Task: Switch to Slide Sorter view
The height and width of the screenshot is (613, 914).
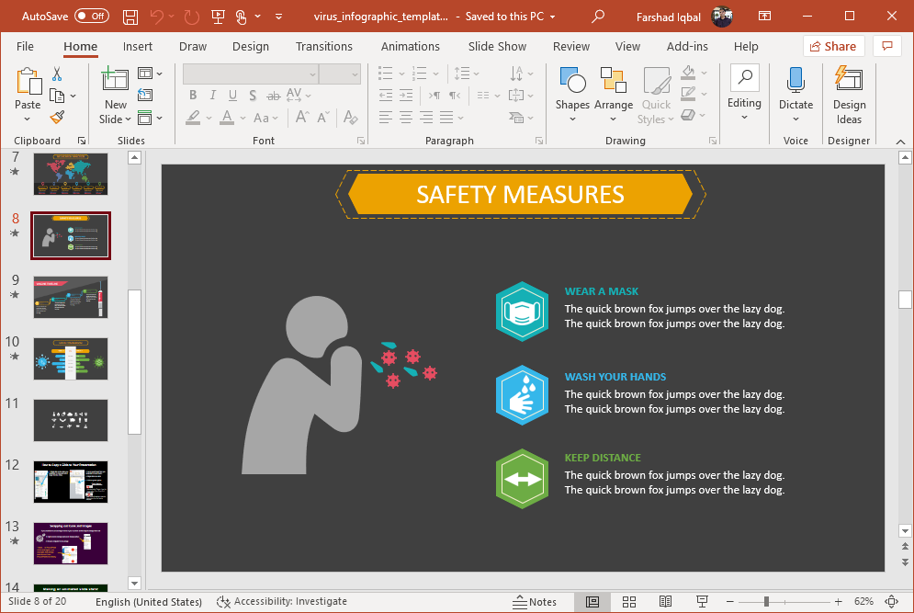Action: [x=629, y=602]
